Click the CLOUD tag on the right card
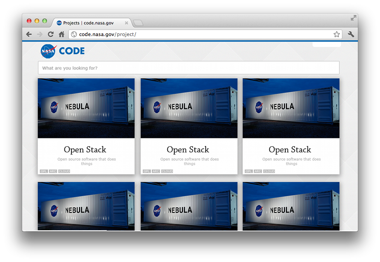Screen dimensions: 380x262 click(269, 171)
